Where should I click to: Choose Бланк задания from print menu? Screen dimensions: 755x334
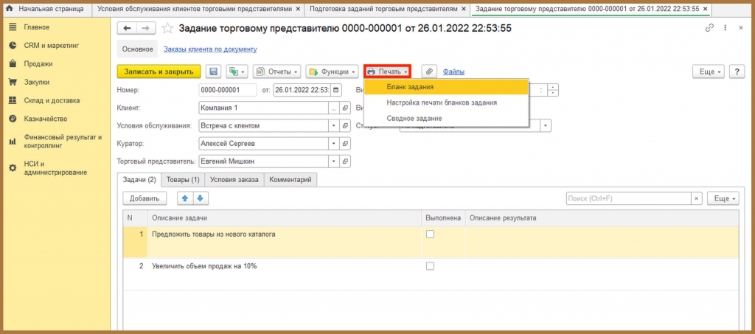coord(446,87)
